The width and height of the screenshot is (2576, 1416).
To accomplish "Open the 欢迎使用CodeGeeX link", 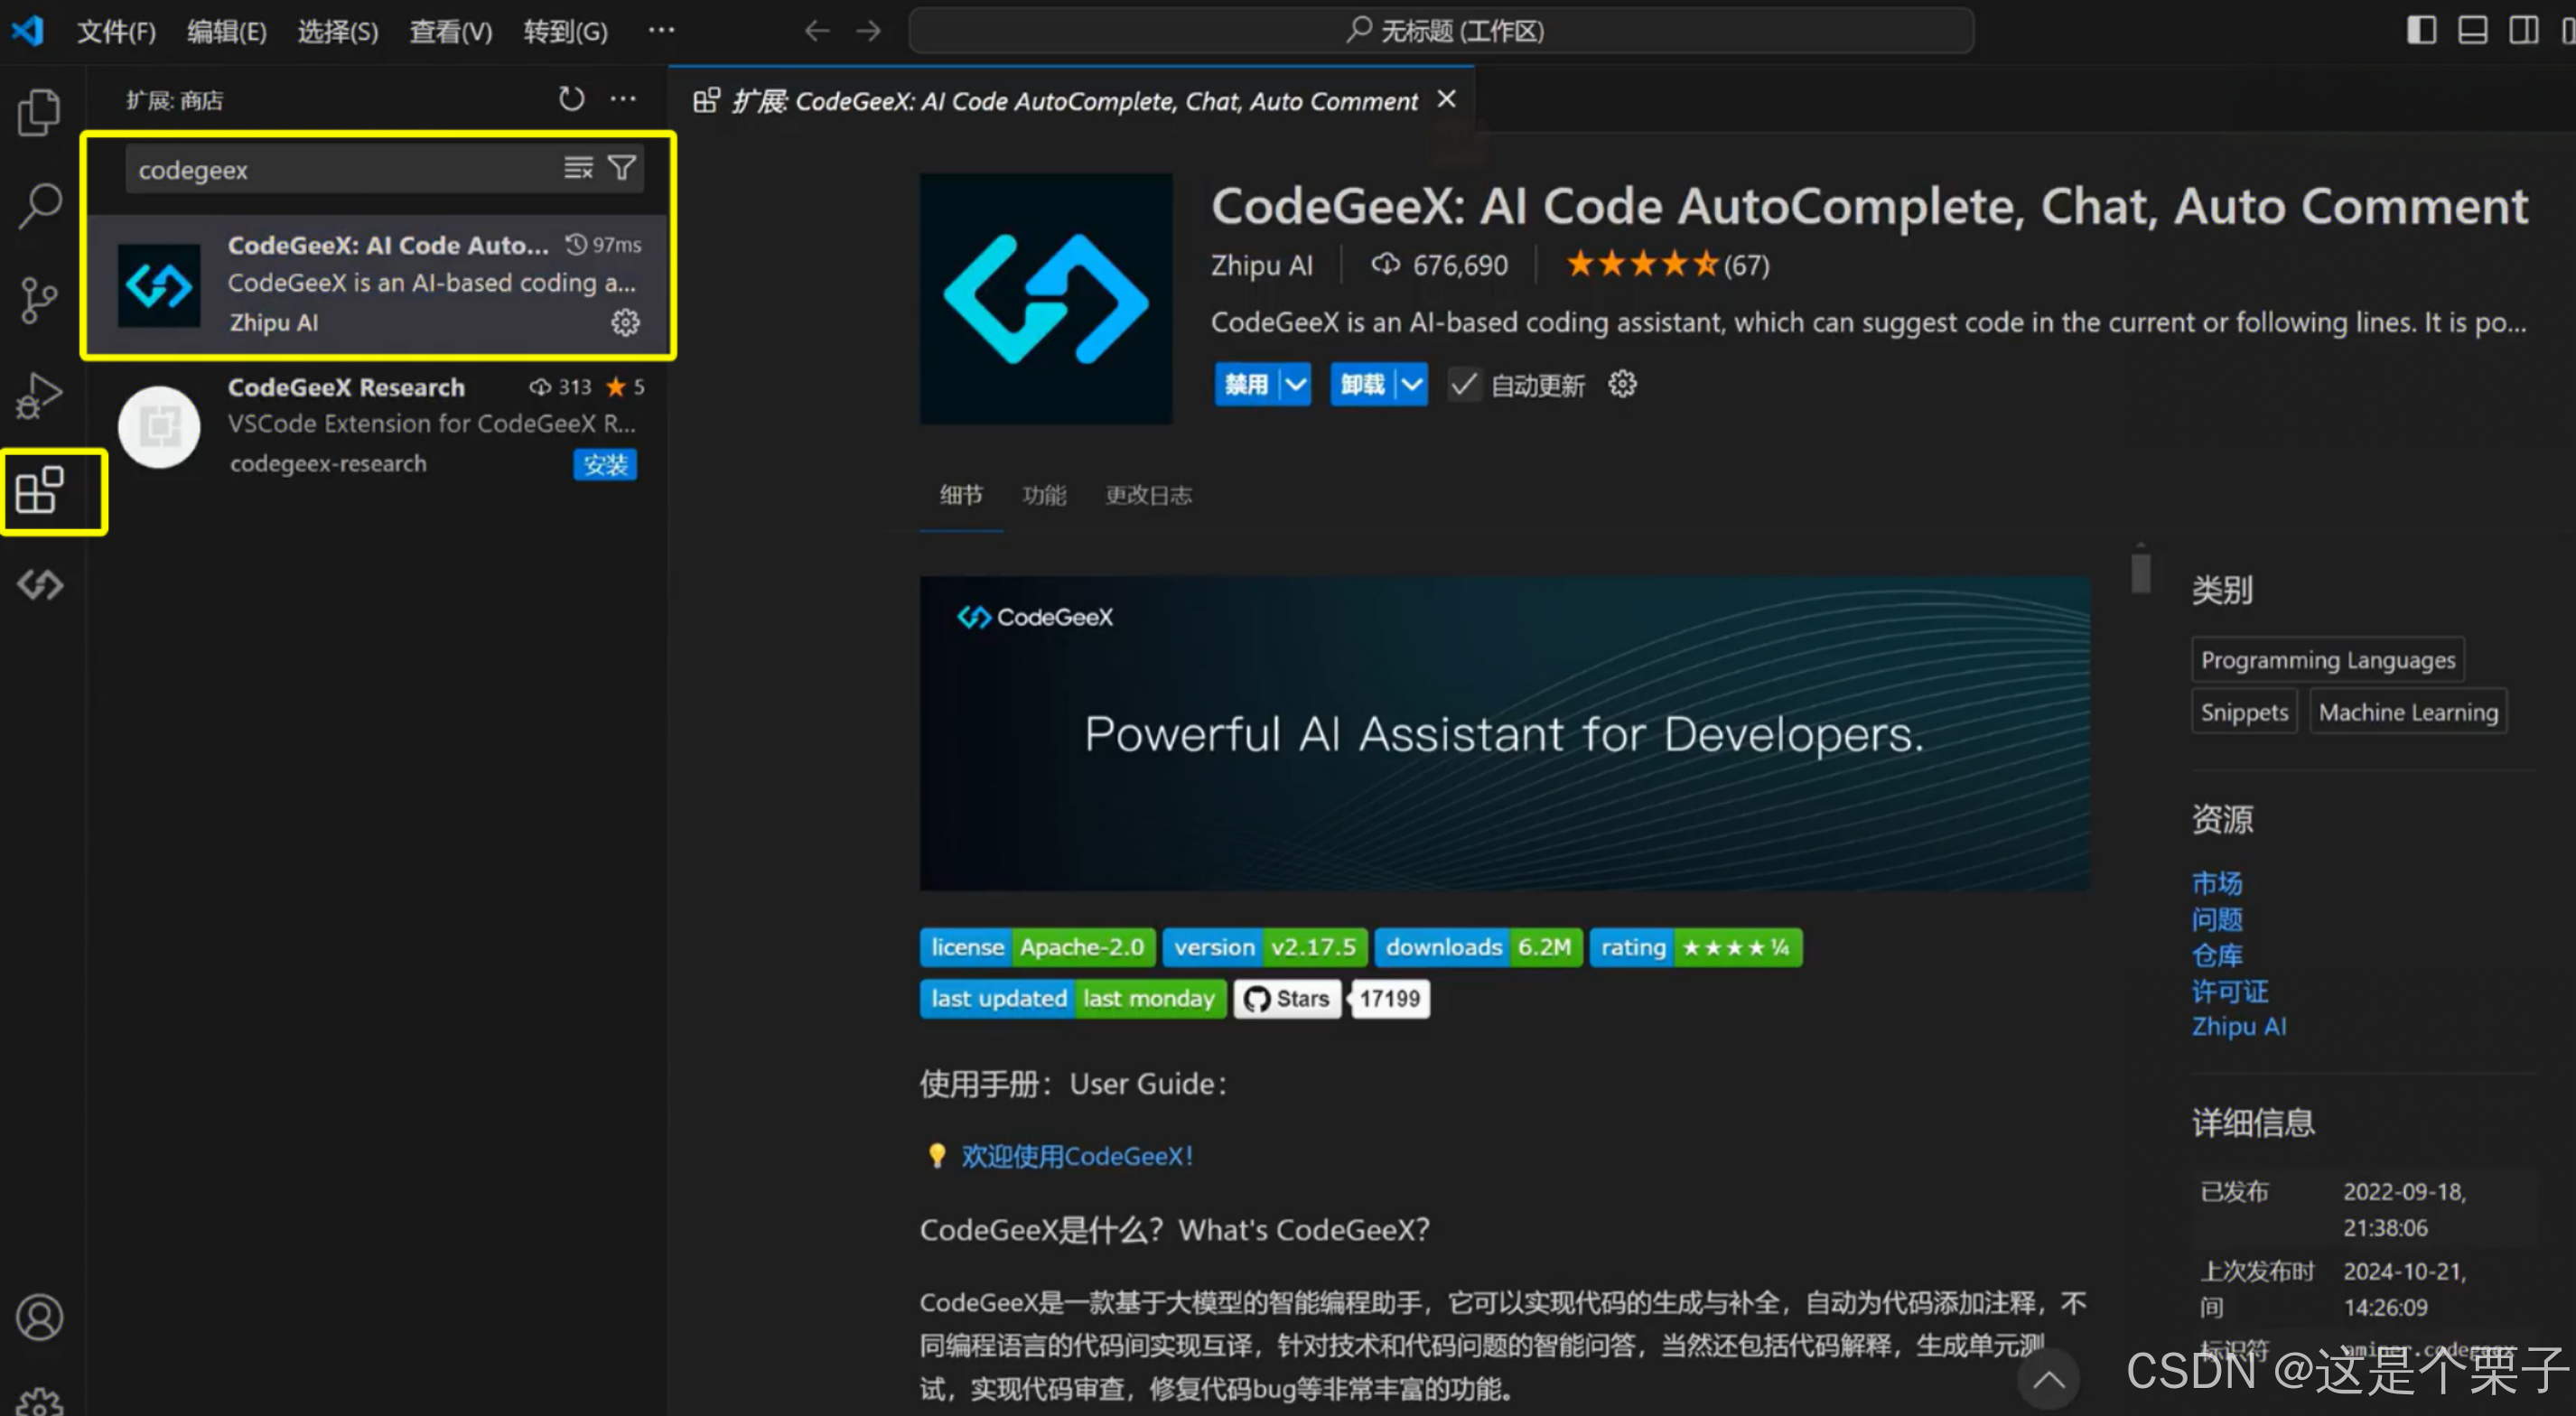I will click(x=1077, y=1156).
